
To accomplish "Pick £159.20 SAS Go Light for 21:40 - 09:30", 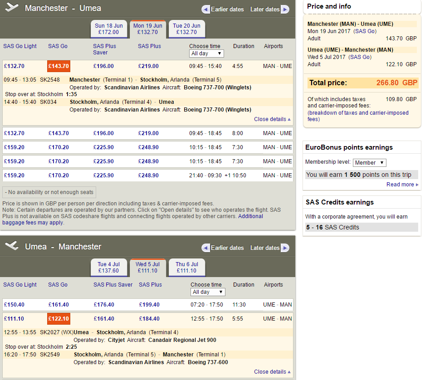I will pos(14,175).
